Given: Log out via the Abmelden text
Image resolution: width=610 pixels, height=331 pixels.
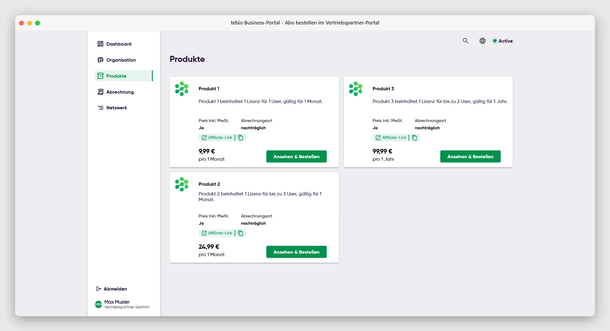Looking at the screenshot, I should click(115, 289).
